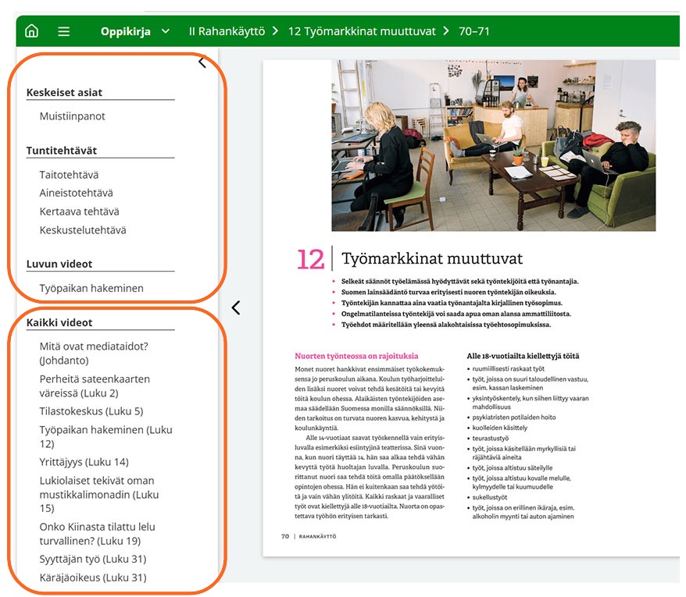Click the page number 70 footer
686x597 pixels.
(285, 536)
